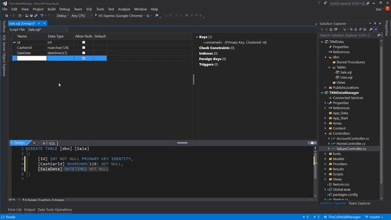Click the navigate backward toolbar icon
The image size is (391, 220).
7,15
